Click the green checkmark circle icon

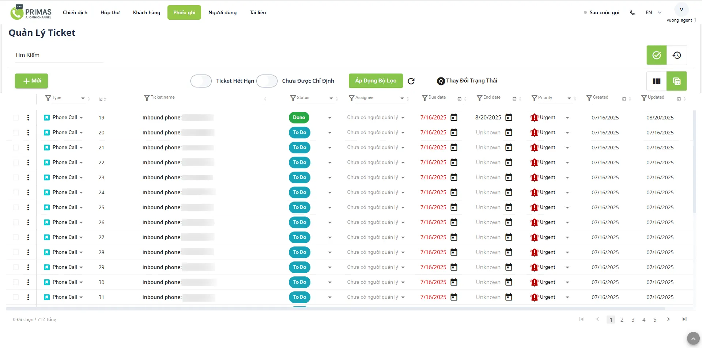pyautogui.click(x=656, y=55)
